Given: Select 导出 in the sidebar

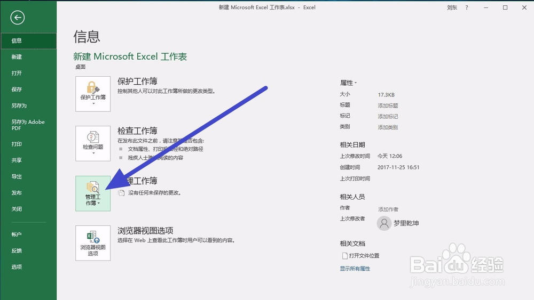Looking at the screenshot, I should (28, 176).
